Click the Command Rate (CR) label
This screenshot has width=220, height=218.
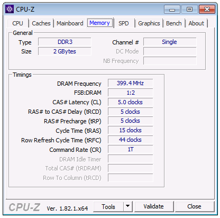click(x=75, y=150)
